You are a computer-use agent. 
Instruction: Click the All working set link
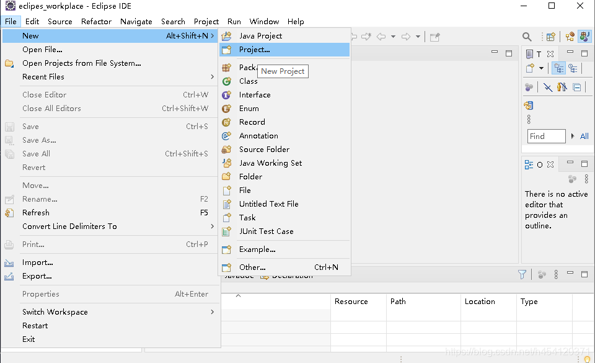[584, 137]
